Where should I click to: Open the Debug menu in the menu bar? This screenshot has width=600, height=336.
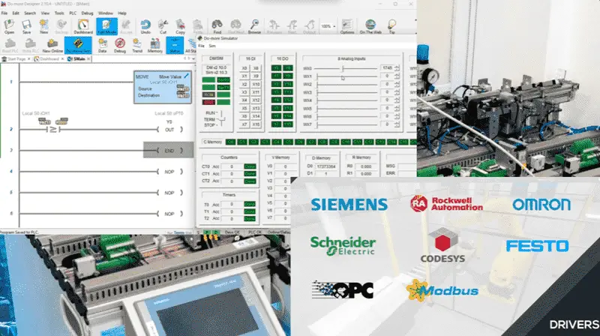[x=87, y=13]
